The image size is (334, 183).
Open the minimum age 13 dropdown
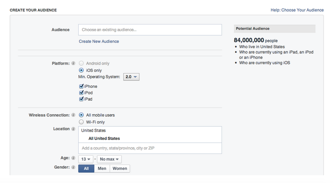[86, 159]
